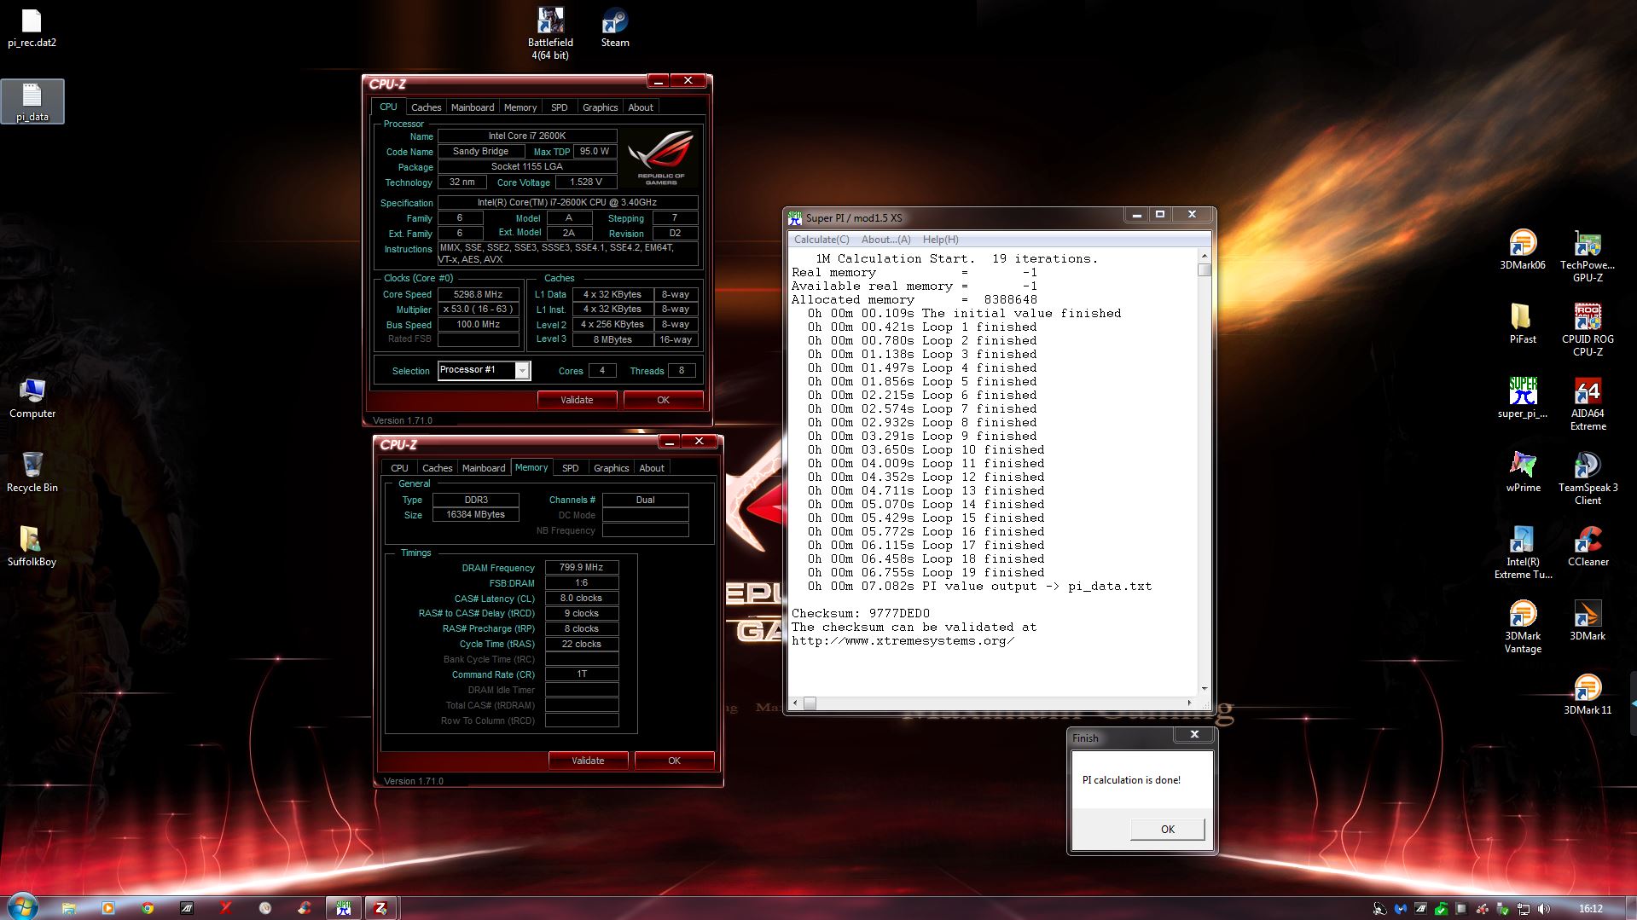This screenshot has height=920, width=1637.
Task: Open Graphics tab in top CPU-Z window
Action: click(x=600, y=107)
